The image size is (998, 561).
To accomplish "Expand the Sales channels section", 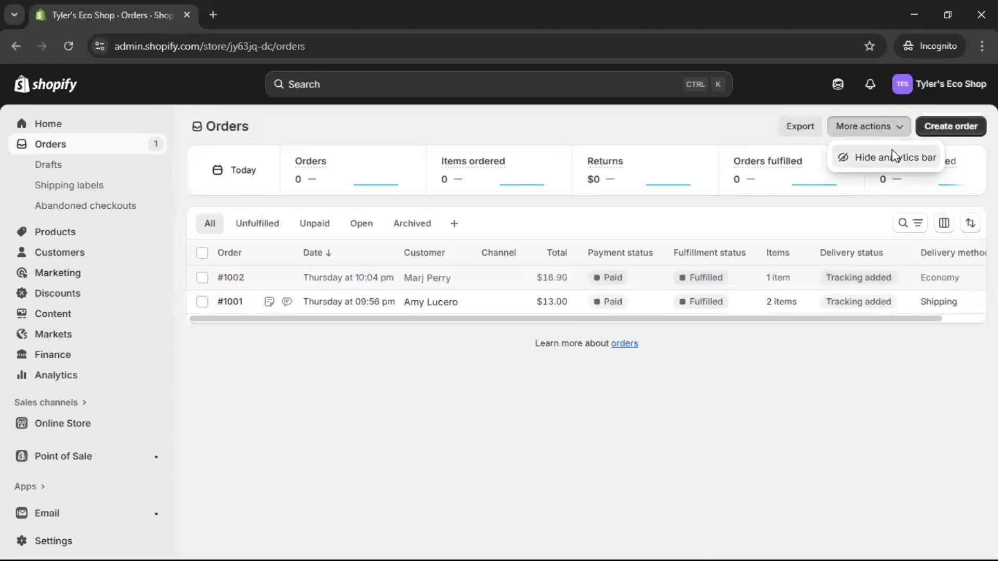I will click(50, 403).
